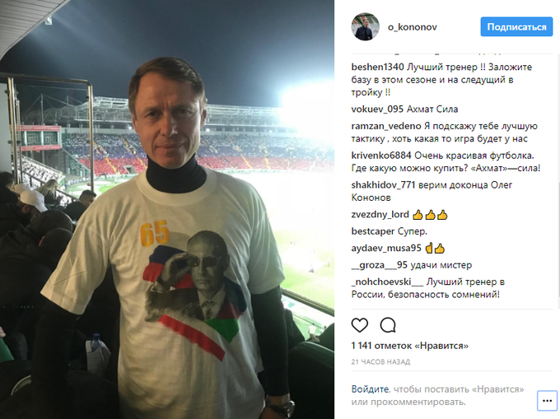
Task: Click the Войдите login link
Action: point(368,389)
